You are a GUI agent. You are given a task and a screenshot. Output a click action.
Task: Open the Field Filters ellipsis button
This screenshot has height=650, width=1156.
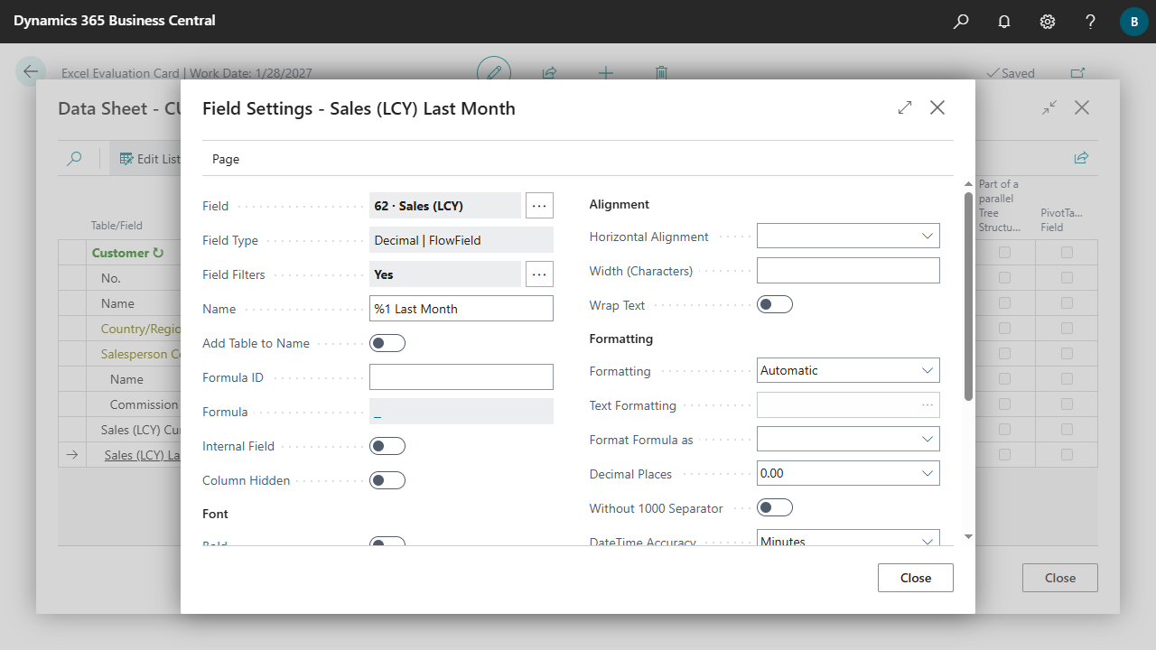(539, 274)
